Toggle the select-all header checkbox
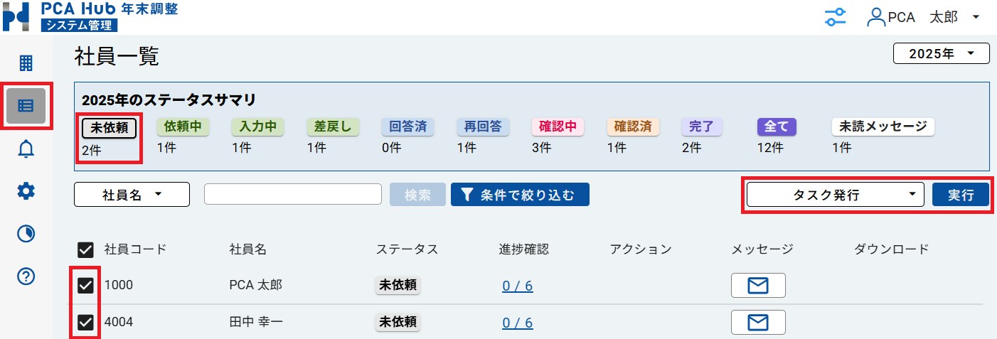This screenshot has height=339, width=997. coord(85,249)
